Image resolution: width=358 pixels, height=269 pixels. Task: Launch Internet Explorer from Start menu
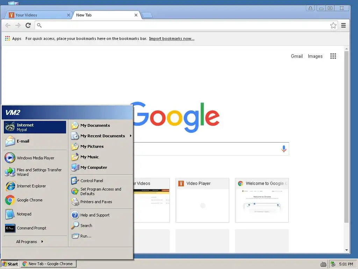point(35,186)
